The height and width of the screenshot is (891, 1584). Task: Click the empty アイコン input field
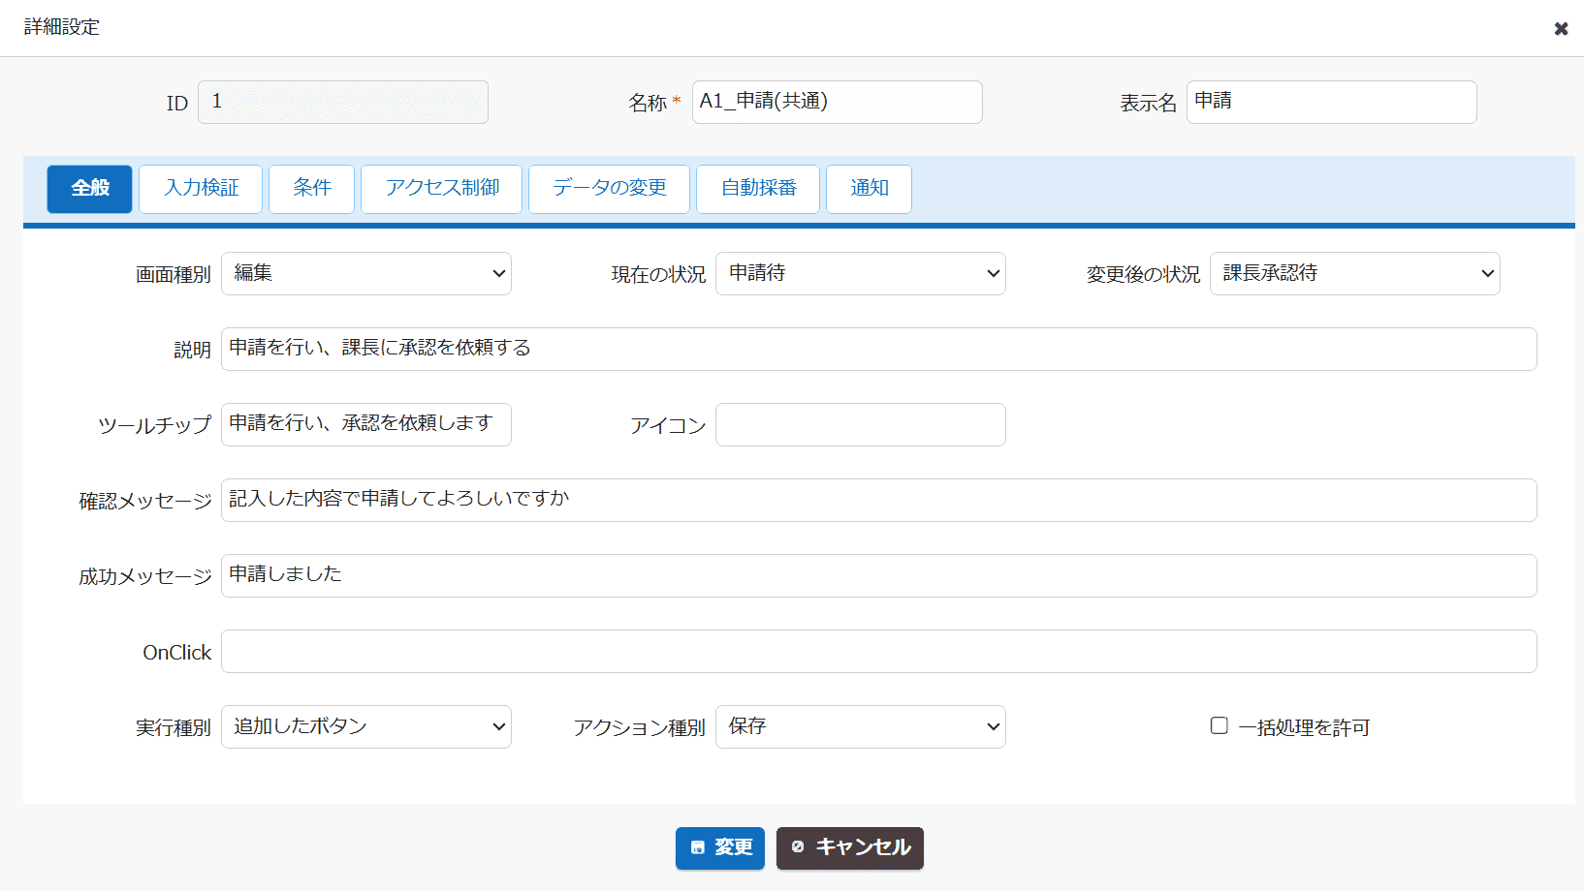860,424
